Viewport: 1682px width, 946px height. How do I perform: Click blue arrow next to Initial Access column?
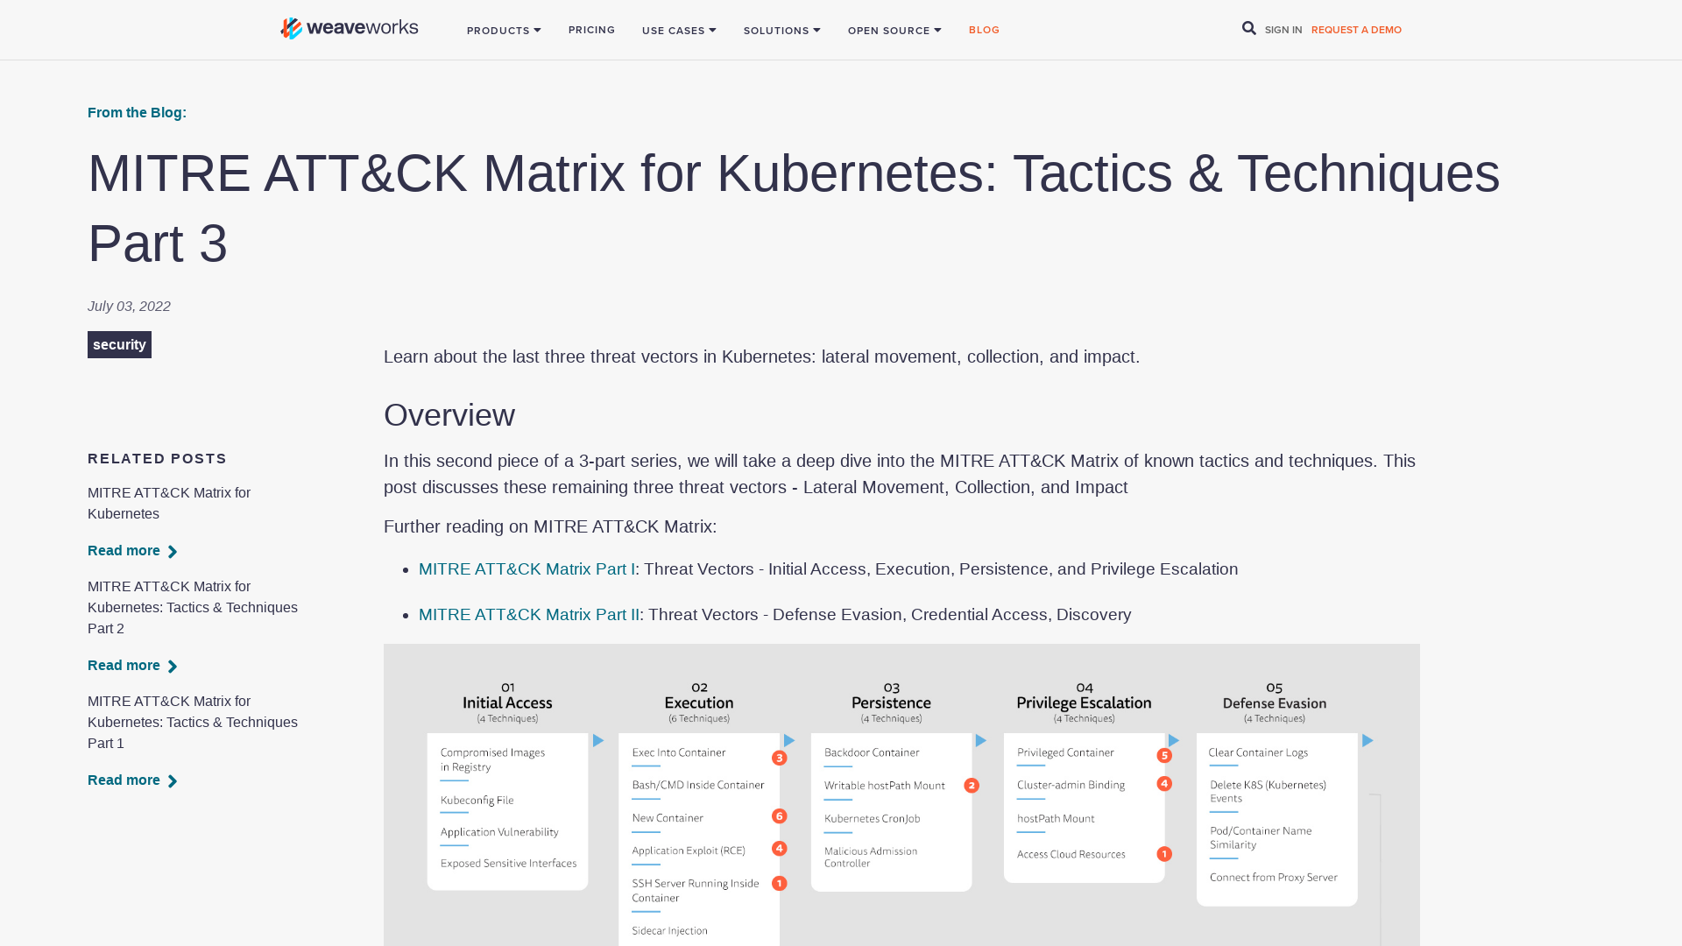coord(598,740)
